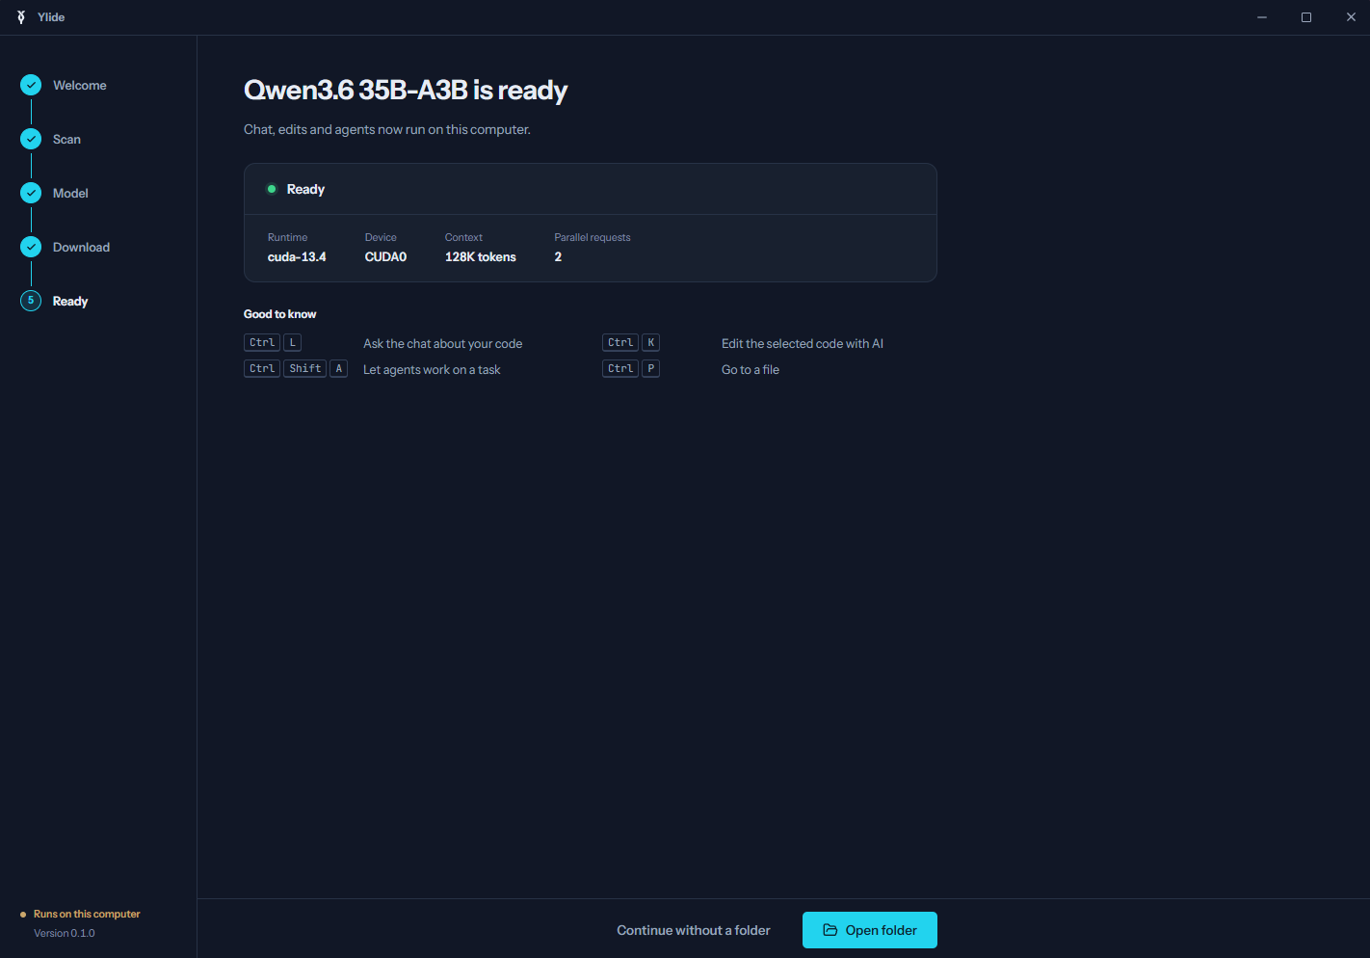The image size is (1370, 958).
Task: Go to the Scan step
Action: [66, 140]
